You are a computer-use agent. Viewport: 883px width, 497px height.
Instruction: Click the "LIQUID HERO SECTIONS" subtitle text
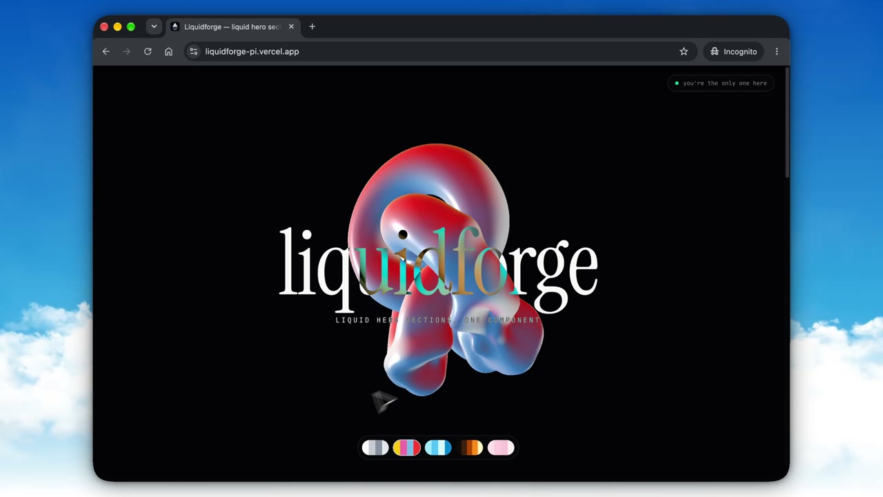tap(394, 320)
